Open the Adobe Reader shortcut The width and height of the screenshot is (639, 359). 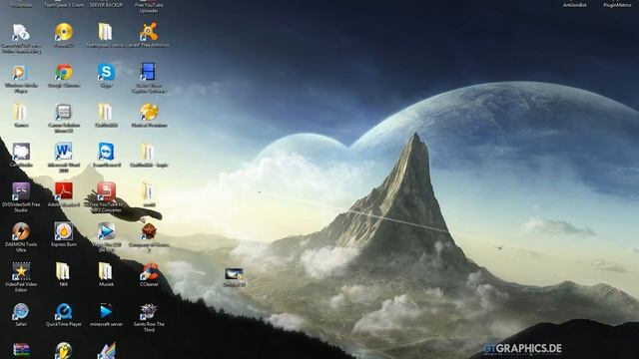[x=64, y=191]
